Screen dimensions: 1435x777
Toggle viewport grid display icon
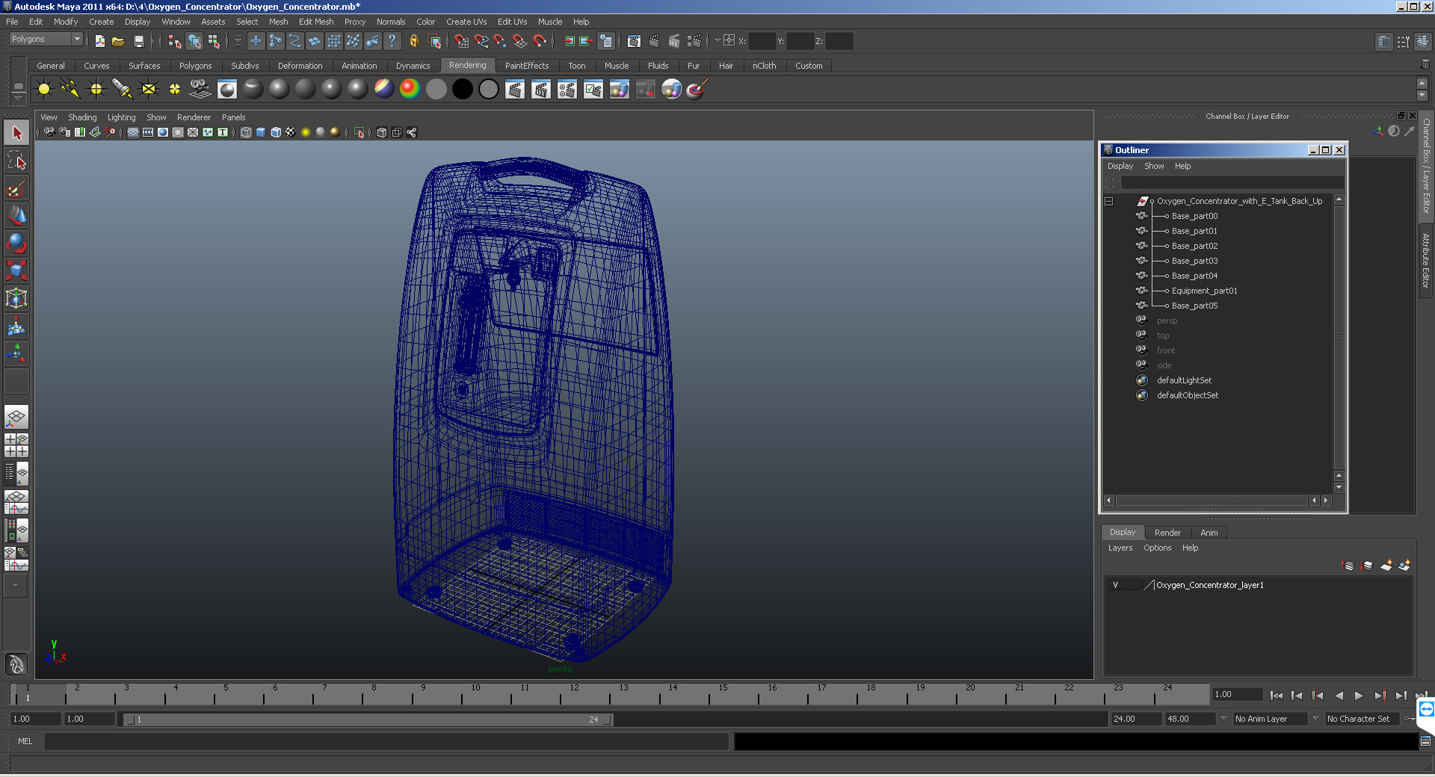(133, 132)
